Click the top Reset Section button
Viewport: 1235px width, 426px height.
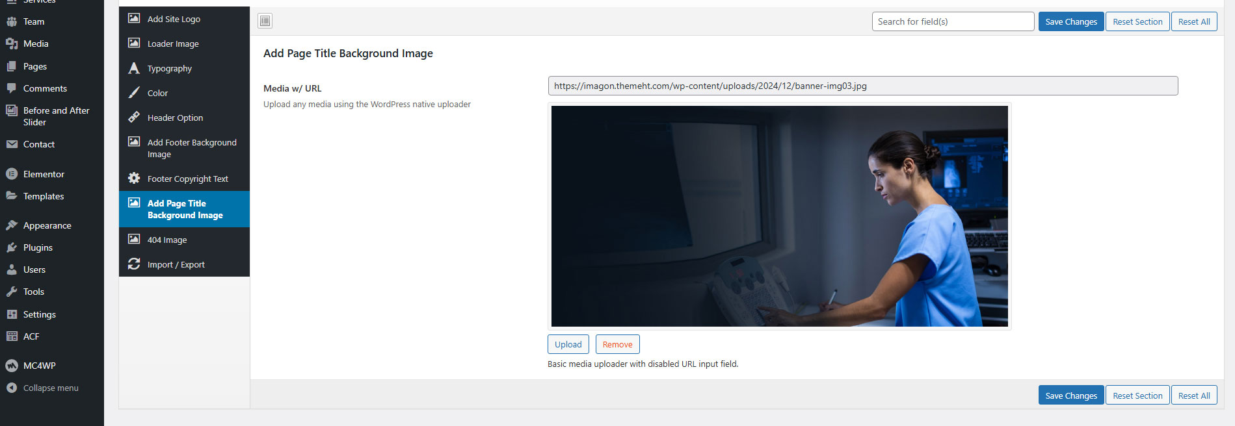[x=1137, y=21]
